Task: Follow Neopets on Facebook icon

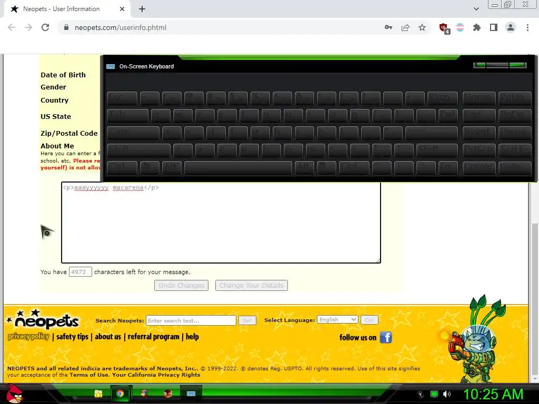Action: pyautogui.click(x=386, y=337)
